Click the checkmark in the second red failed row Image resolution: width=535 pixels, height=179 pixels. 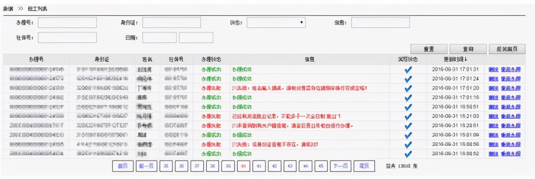click(408, 116)
